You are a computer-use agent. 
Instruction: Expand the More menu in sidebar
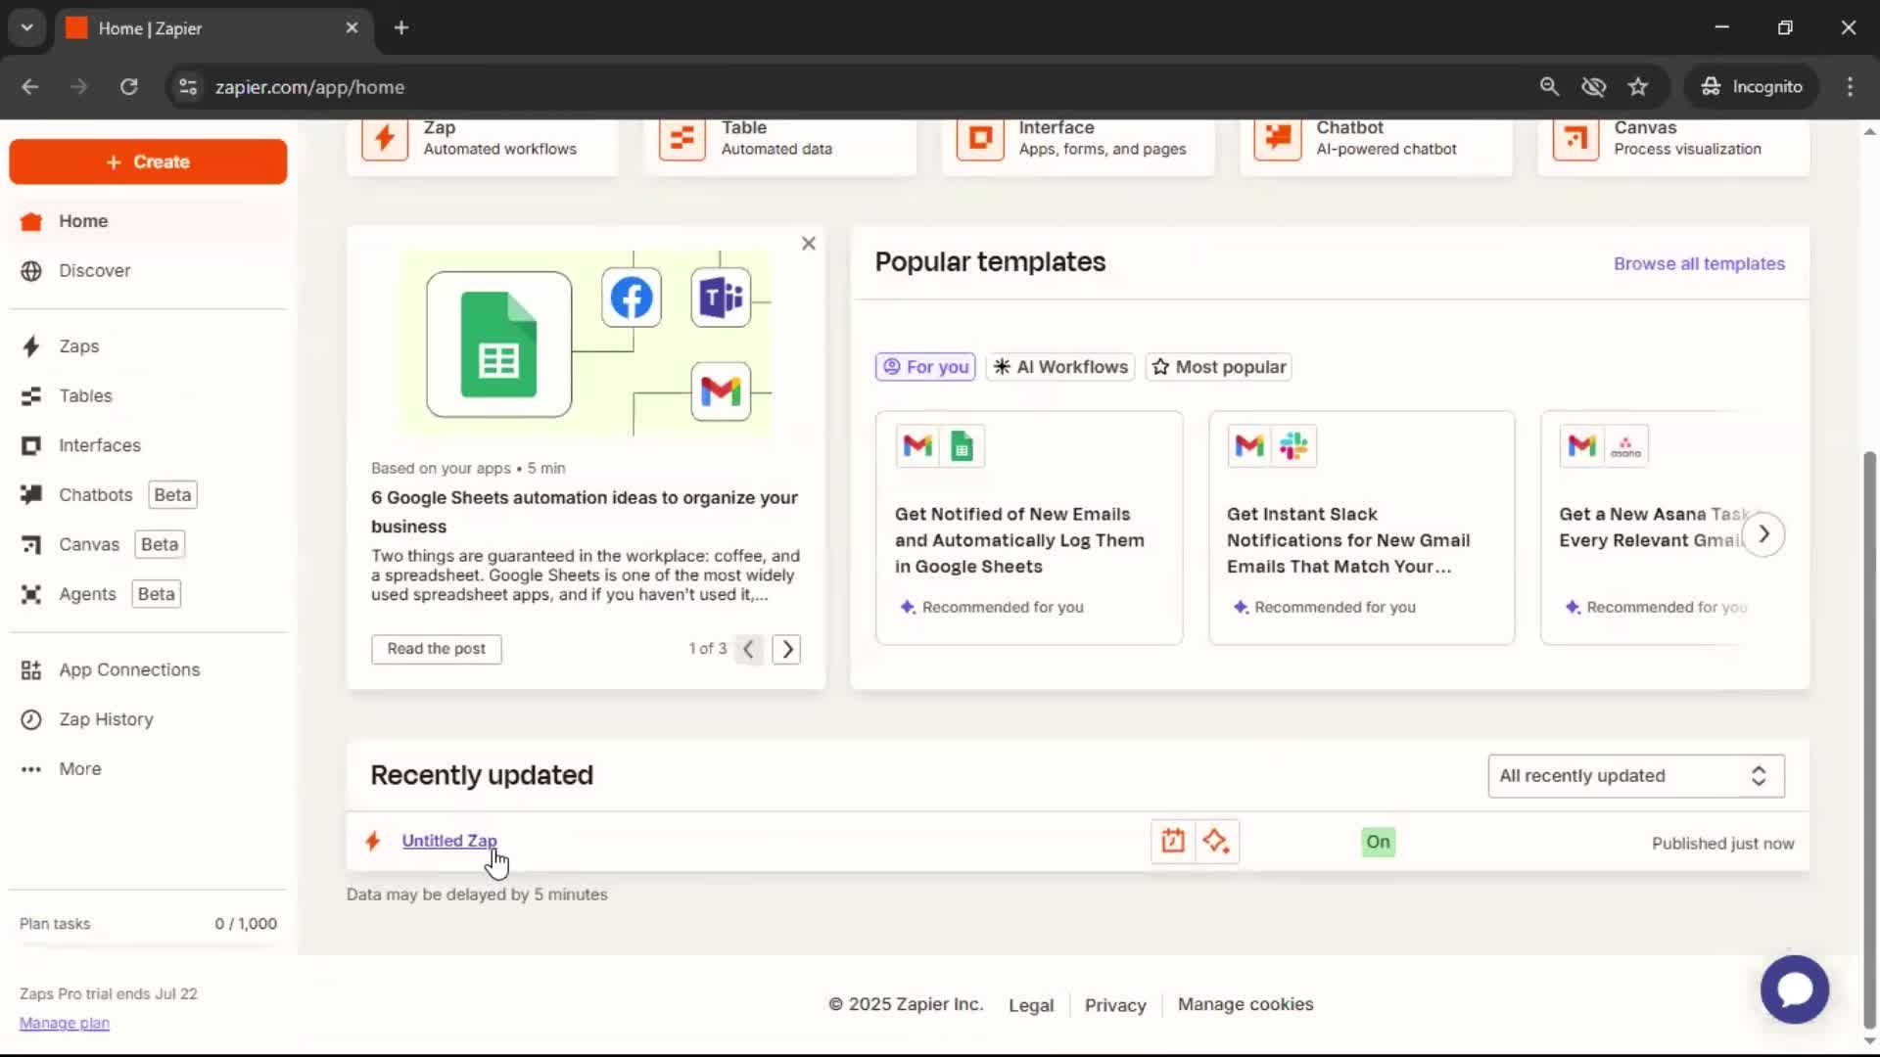point(148,769)
